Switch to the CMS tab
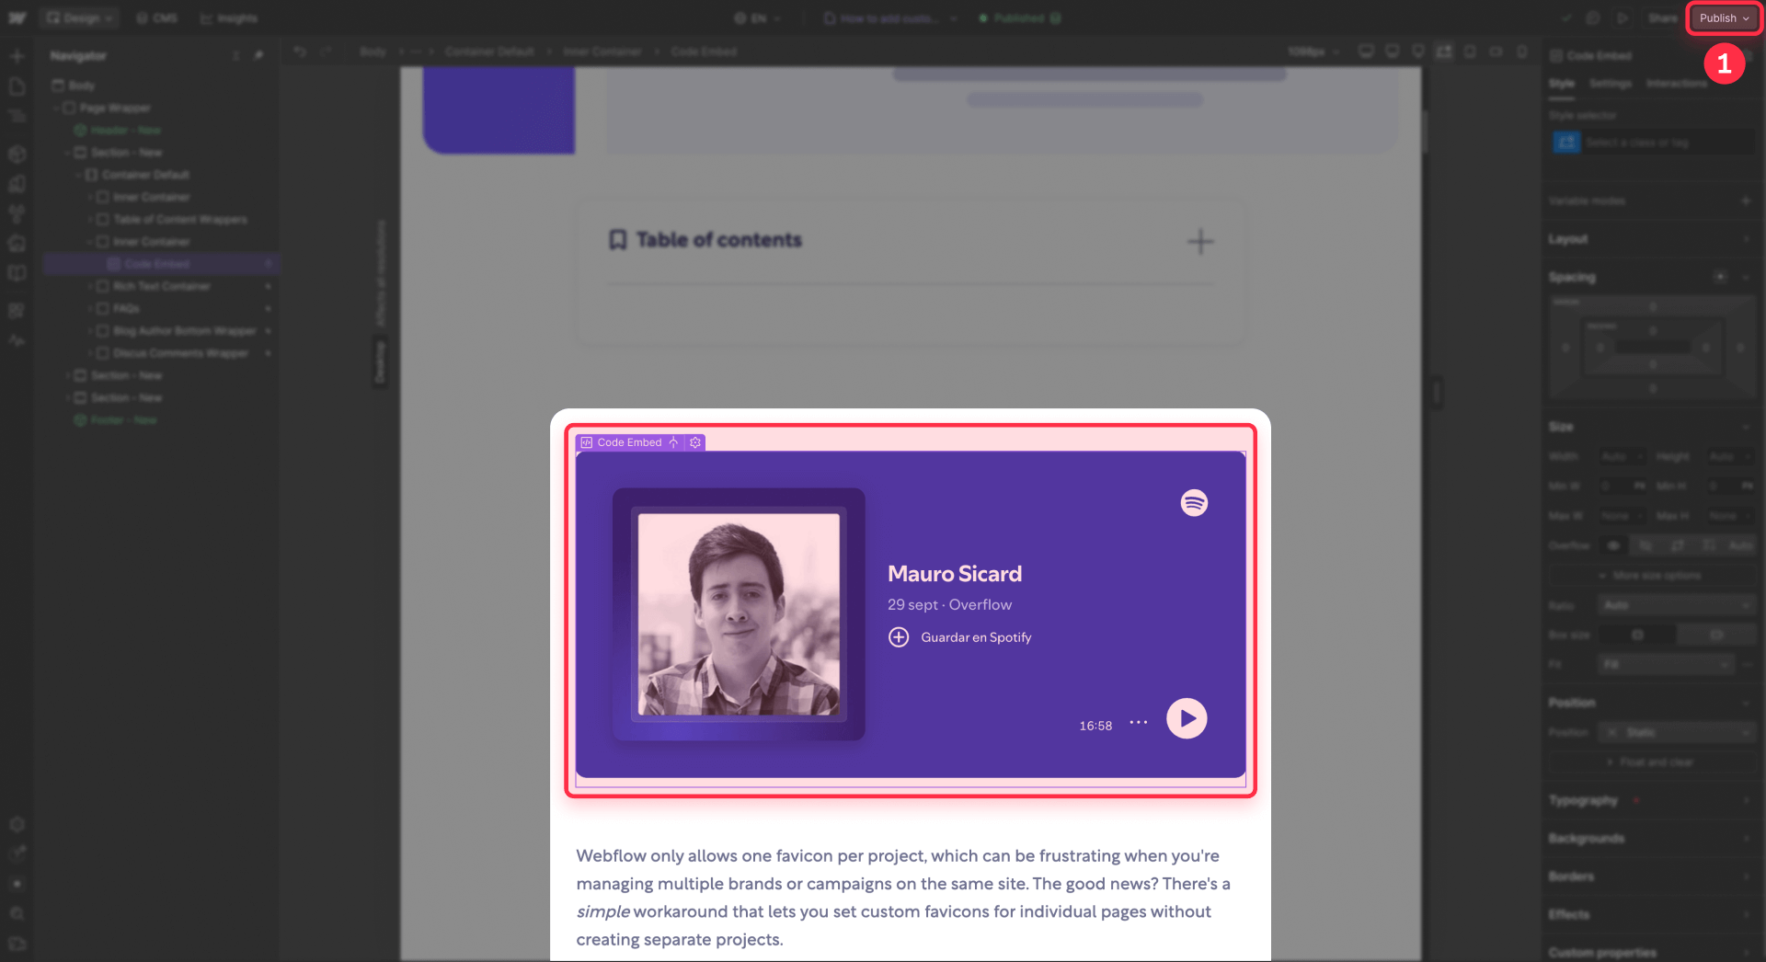This screenshot has width=1766, height=962. tap(157, 18)
